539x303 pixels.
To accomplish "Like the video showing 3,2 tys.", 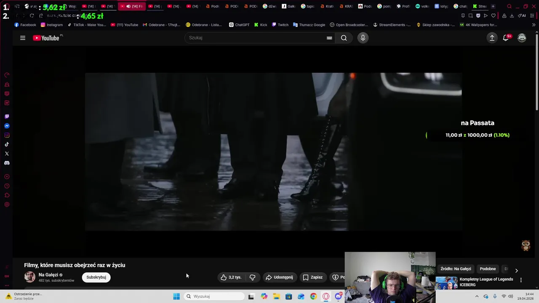I will click(232, 277).
